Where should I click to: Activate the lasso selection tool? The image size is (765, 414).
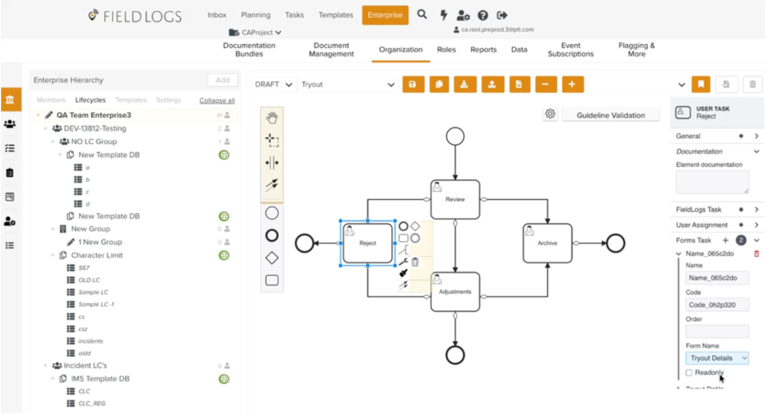272,140
